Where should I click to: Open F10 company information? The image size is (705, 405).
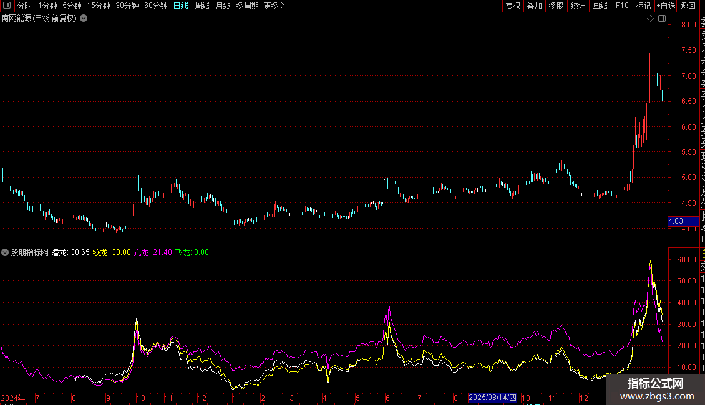click(622, 6)
